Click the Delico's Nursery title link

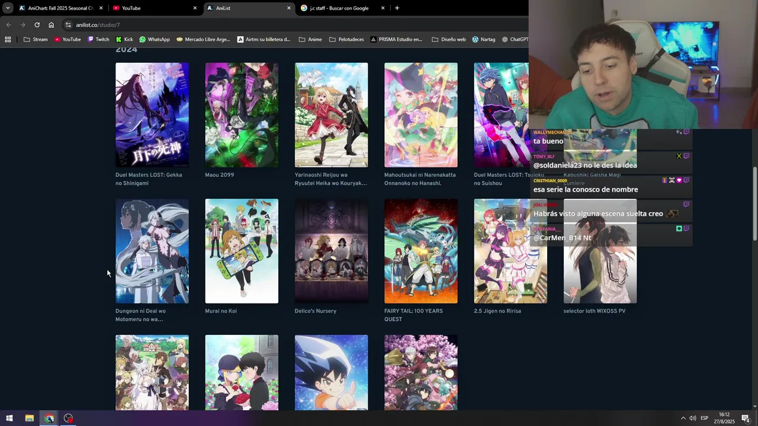316,311
